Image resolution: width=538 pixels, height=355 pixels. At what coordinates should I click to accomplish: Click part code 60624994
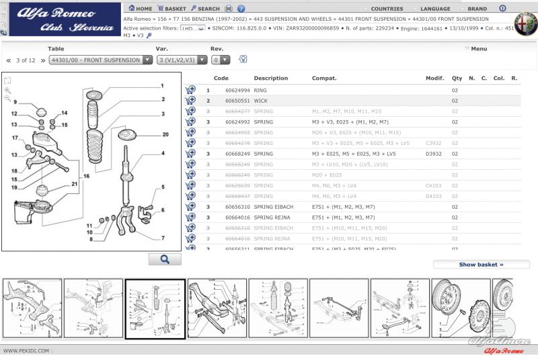(x=237, y=91)
